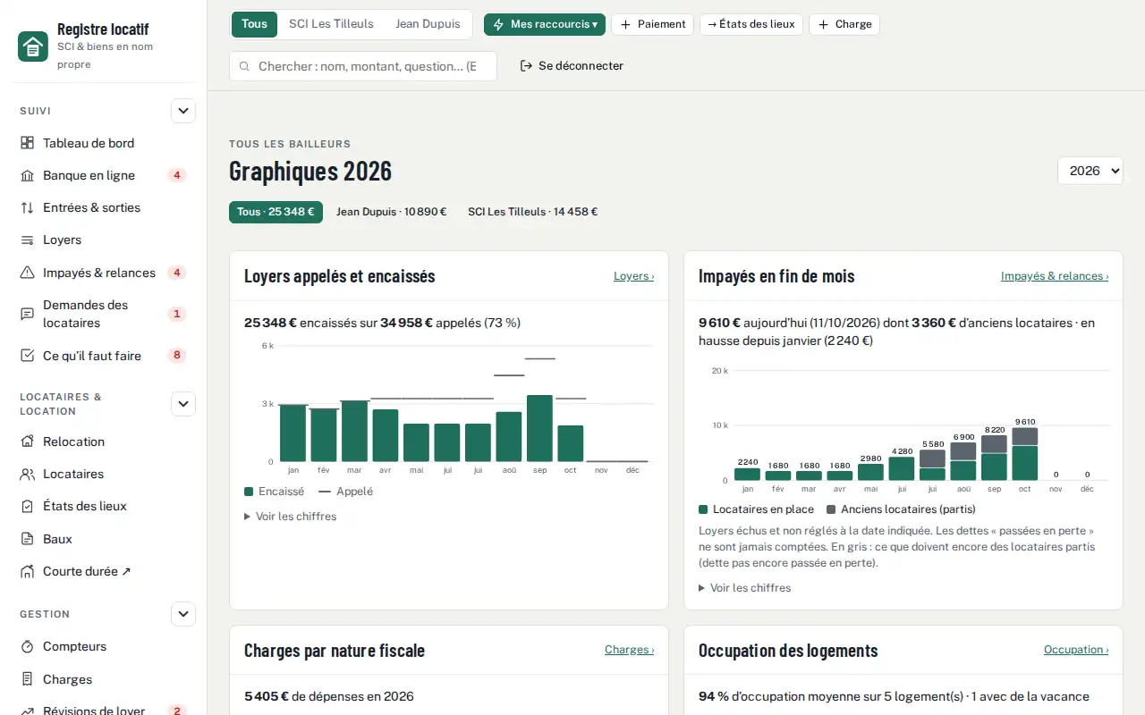Click the États des lieux clipboard icon in sidebar
1145x715 pixels.
pos(27,506)
